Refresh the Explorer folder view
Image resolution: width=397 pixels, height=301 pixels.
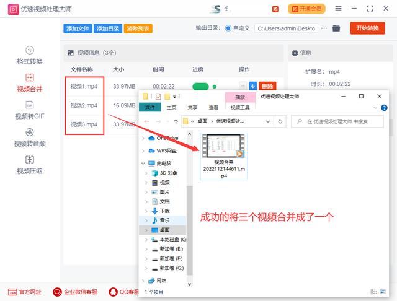pos(280,121)
